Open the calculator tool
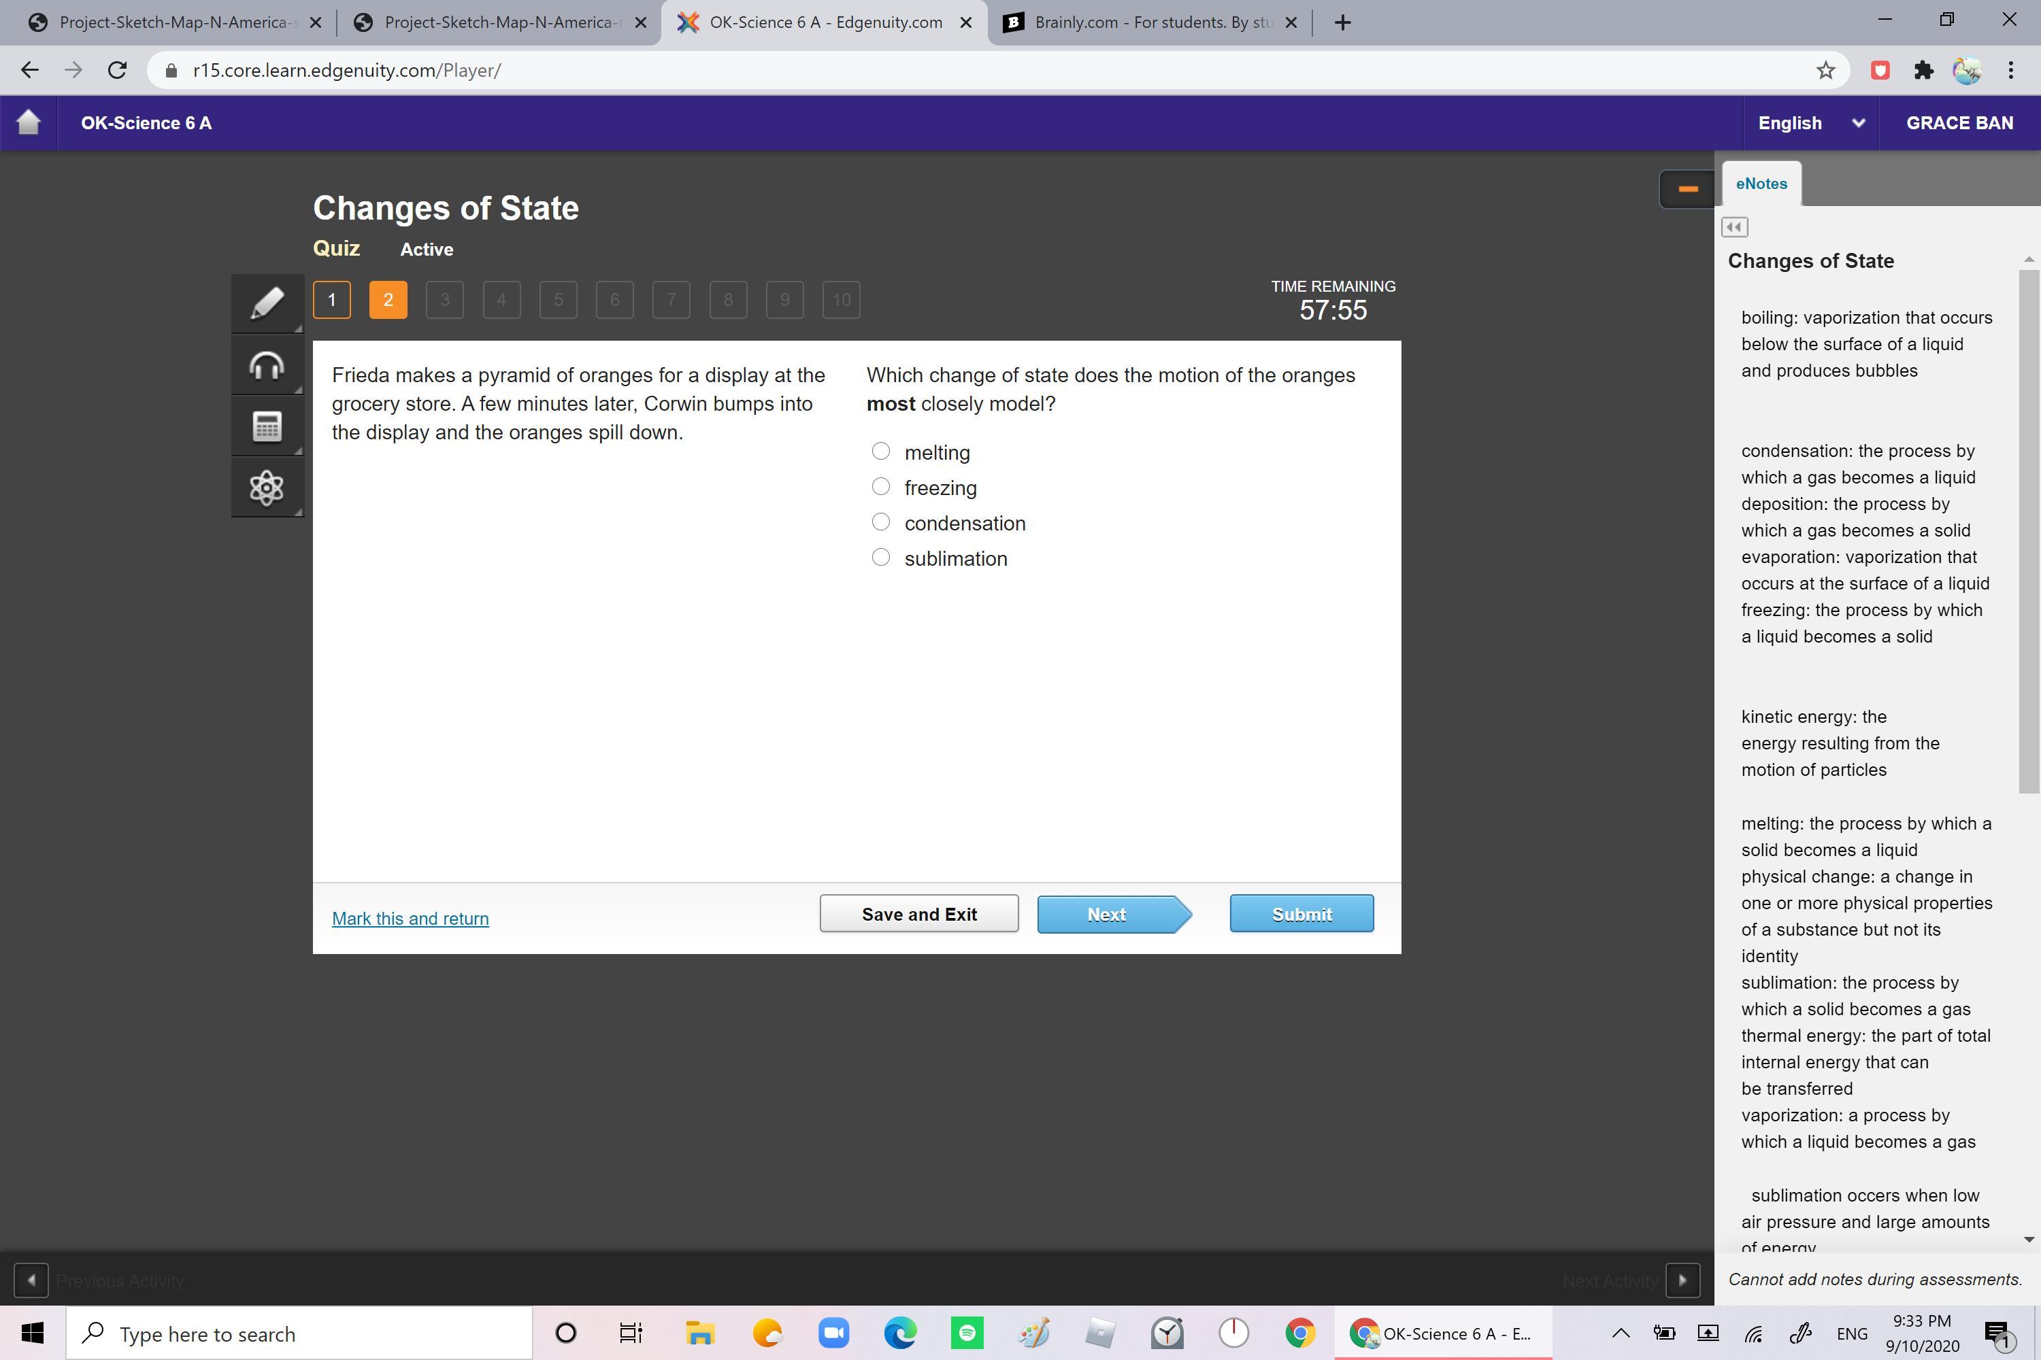 (267, 426)
